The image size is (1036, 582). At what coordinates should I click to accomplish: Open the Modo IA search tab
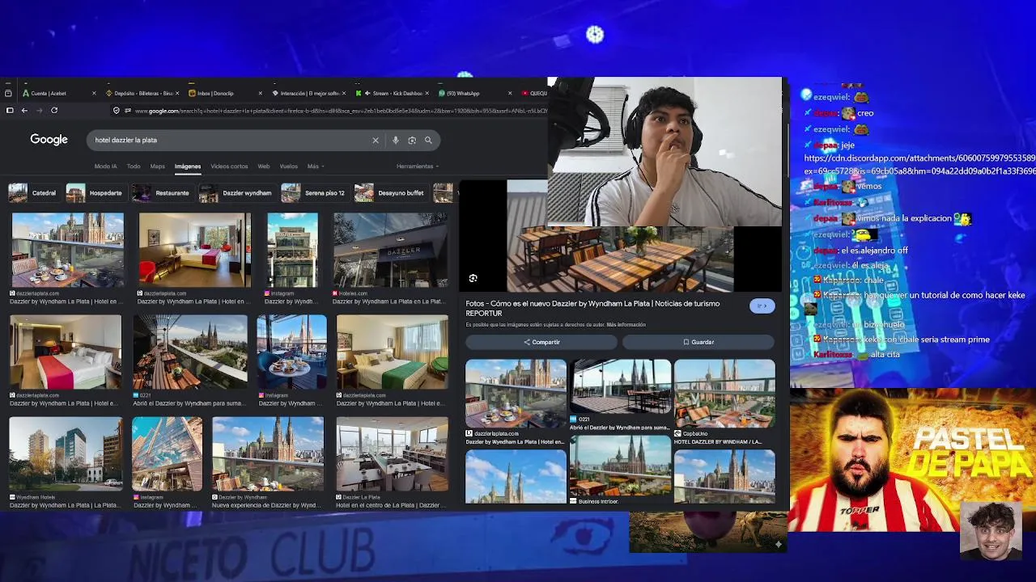[x=105, y=167]
